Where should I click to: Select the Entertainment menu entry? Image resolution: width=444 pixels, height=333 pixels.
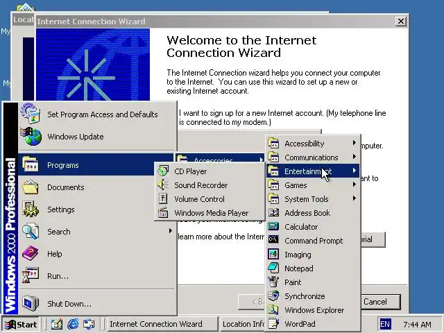(x=313, y=171)
